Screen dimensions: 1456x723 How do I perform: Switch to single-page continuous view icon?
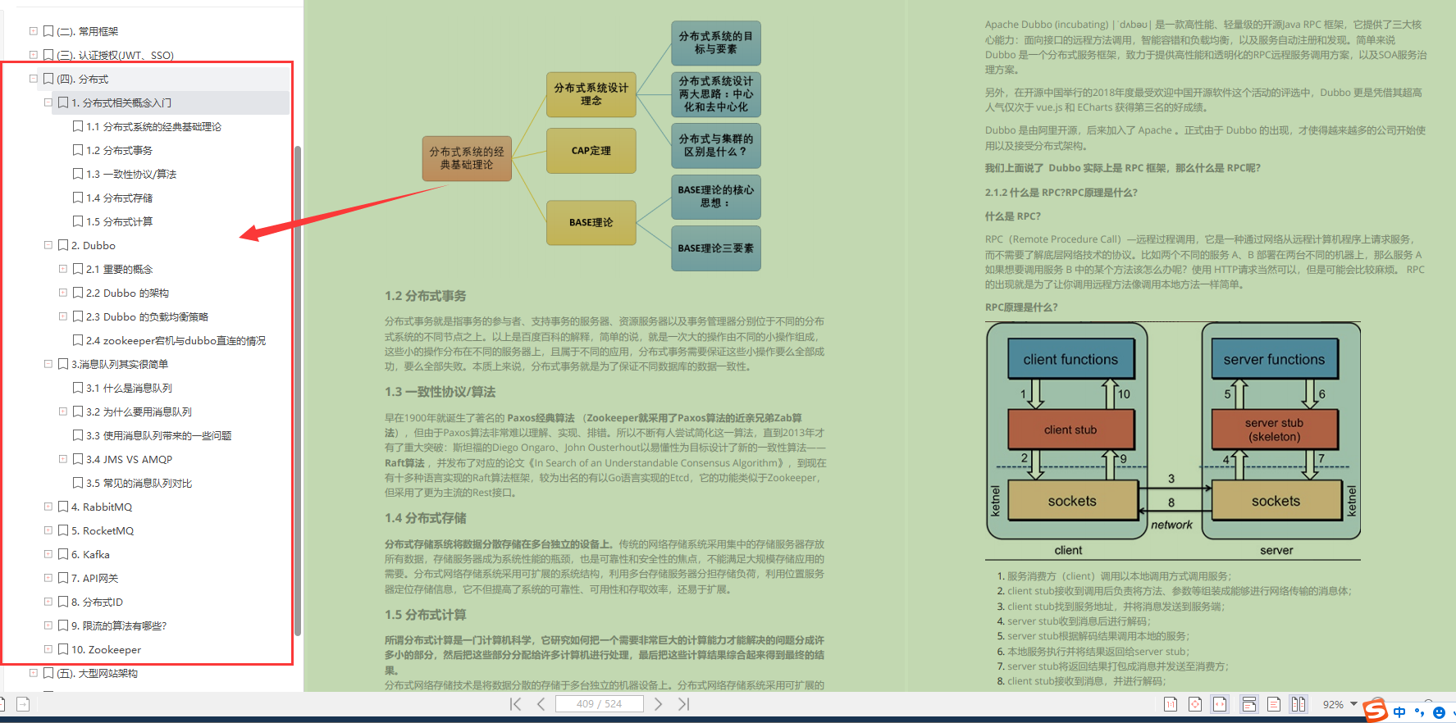click(x=1249, y=704)
